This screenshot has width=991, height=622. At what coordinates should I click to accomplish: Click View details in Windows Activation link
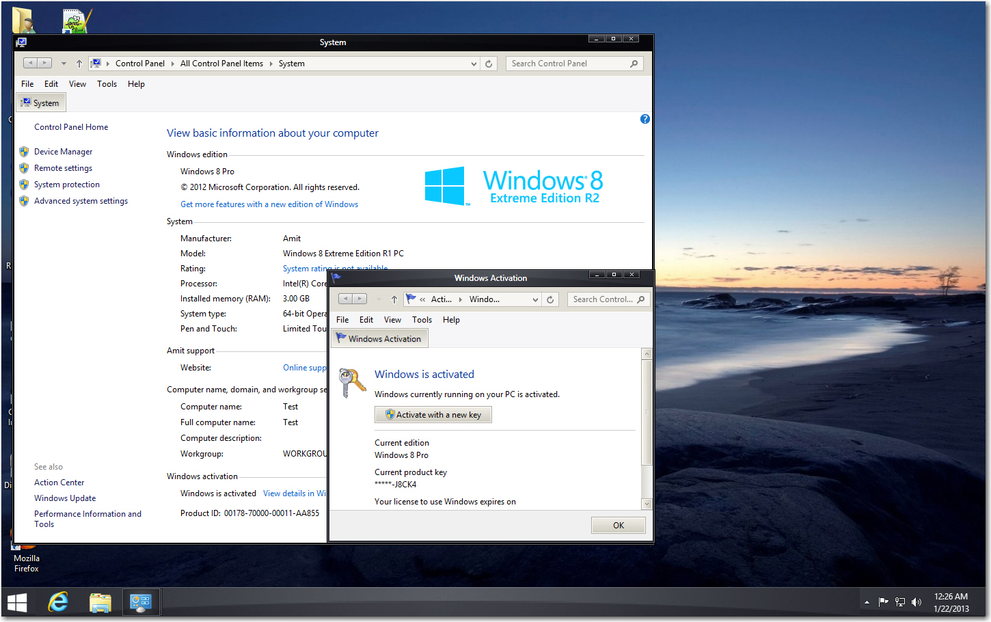(x=294, y=493)
